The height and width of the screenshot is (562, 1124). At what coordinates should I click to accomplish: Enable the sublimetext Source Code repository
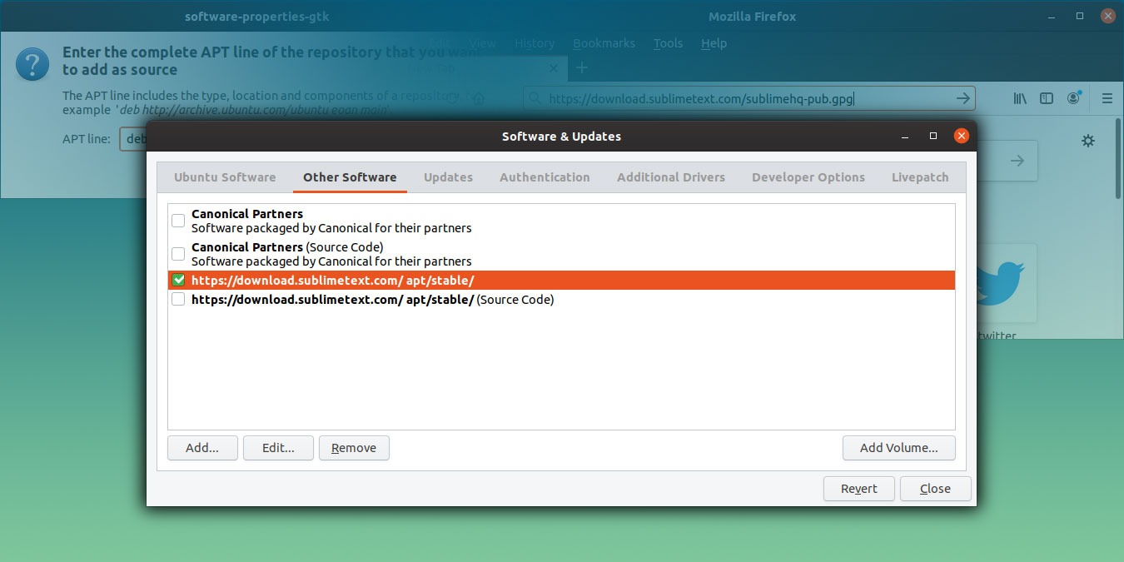pyautogui.click(x=177, y=299)
